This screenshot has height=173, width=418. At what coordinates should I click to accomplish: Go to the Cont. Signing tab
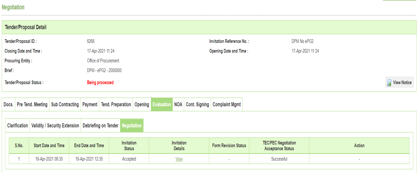pyautogui.click(x=197, y=105)
